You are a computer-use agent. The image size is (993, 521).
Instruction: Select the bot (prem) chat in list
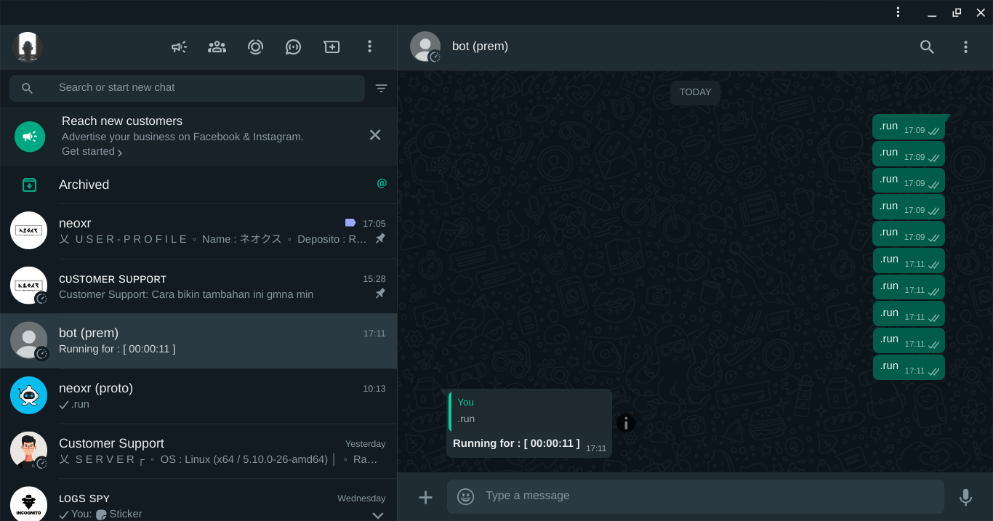click(x=198, y=341)
